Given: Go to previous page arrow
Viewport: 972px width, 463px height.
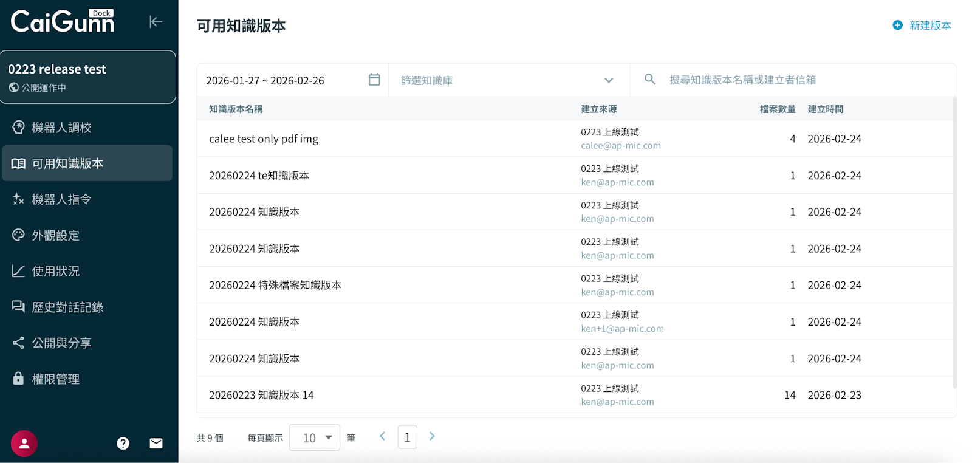Looking at the screenshot, I should (x=382, y=436).
